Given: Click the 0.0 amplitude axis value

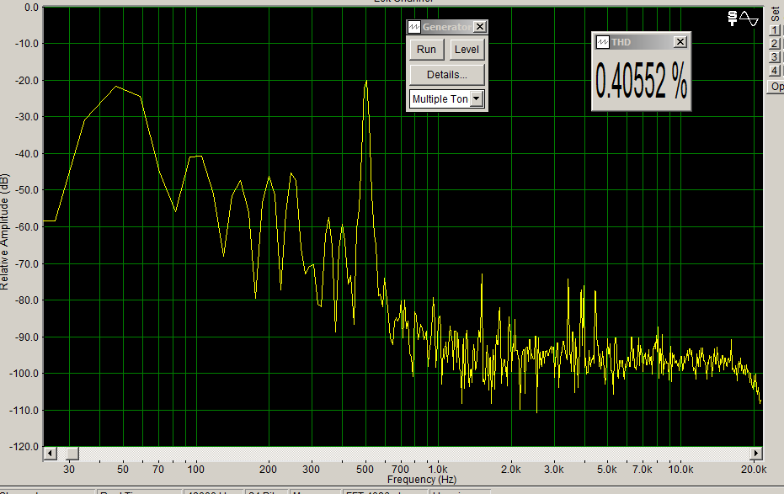Looking at the screenshot, I should pos(31,8).
